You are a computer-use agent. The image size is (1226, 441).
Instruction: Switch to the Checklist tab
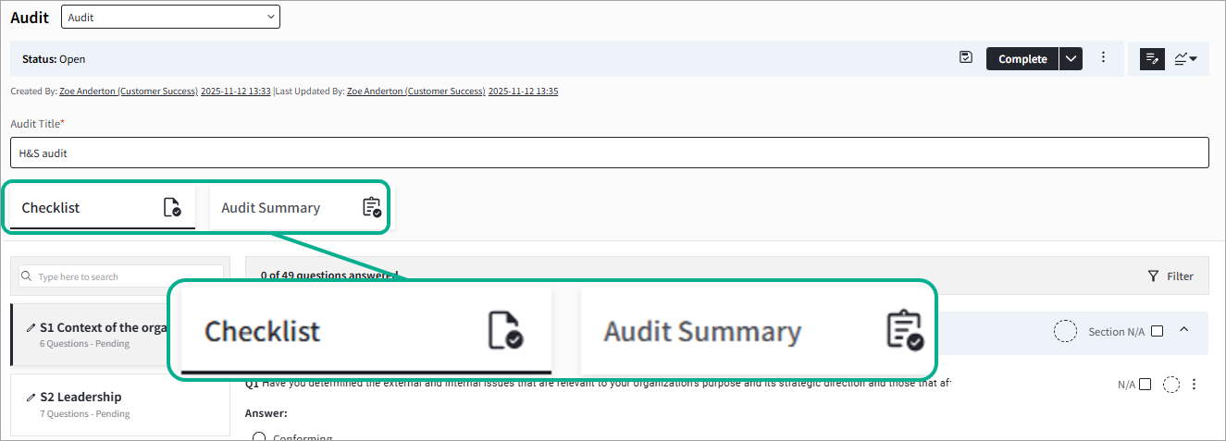point(101,208)
